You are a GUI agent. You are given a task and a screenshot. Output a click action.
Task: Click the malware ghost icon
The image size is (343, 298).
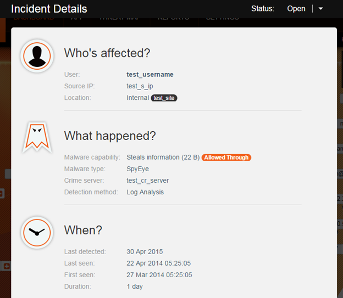tap(37, 137)
